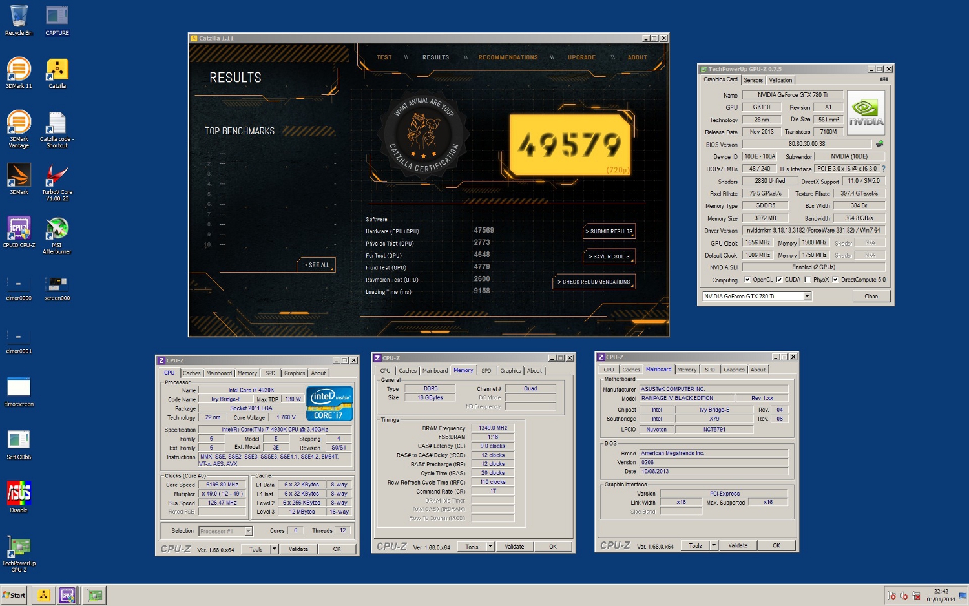Click SAVE RESULTS in Catzilla

pyautogui.click(x=609, y=256)
